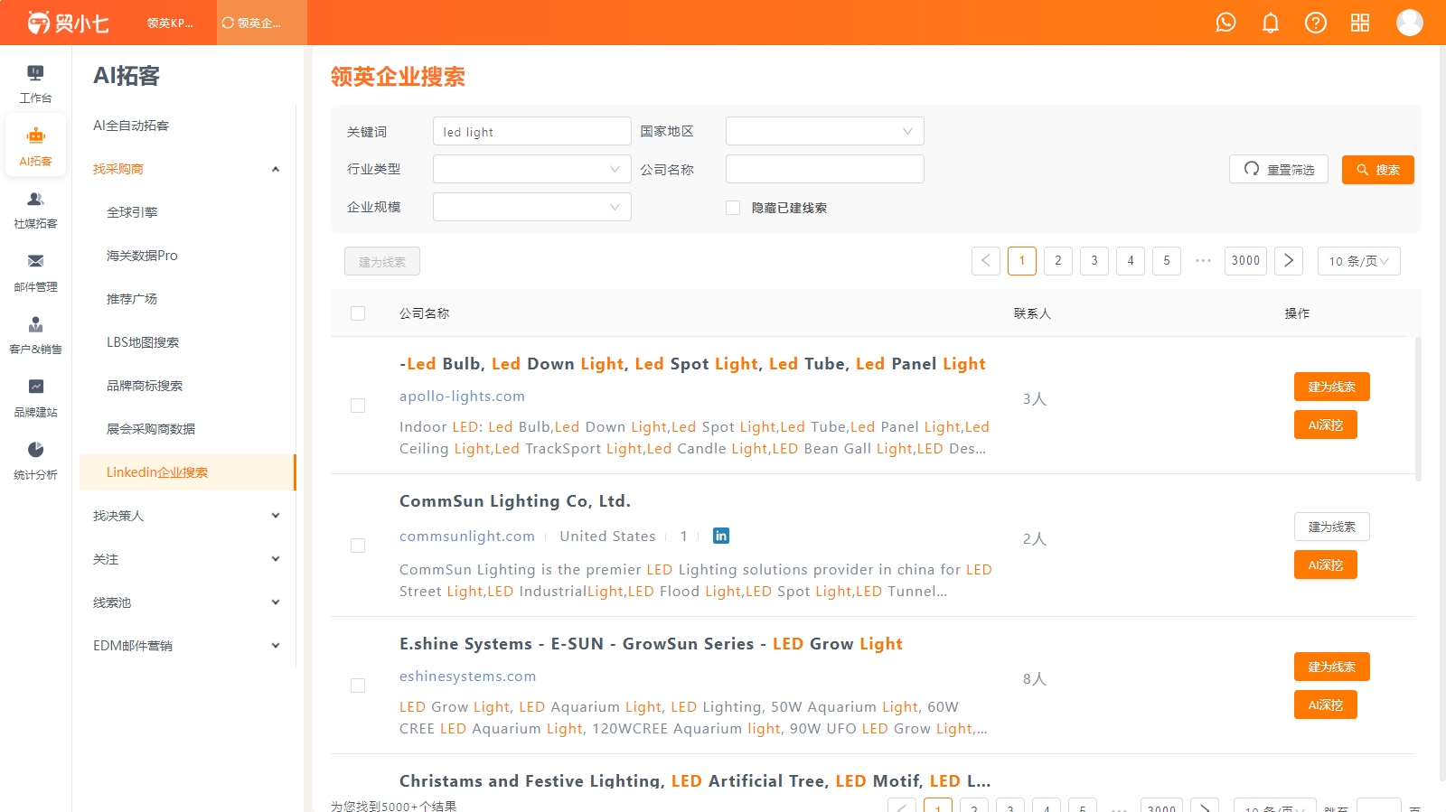Go to results page 3
The width and height of the screenshot is (1446, 812).
tap(1094, 261)
